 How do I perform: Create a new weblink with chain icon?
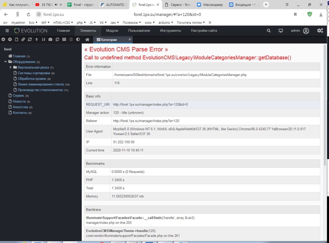[23, 39]
